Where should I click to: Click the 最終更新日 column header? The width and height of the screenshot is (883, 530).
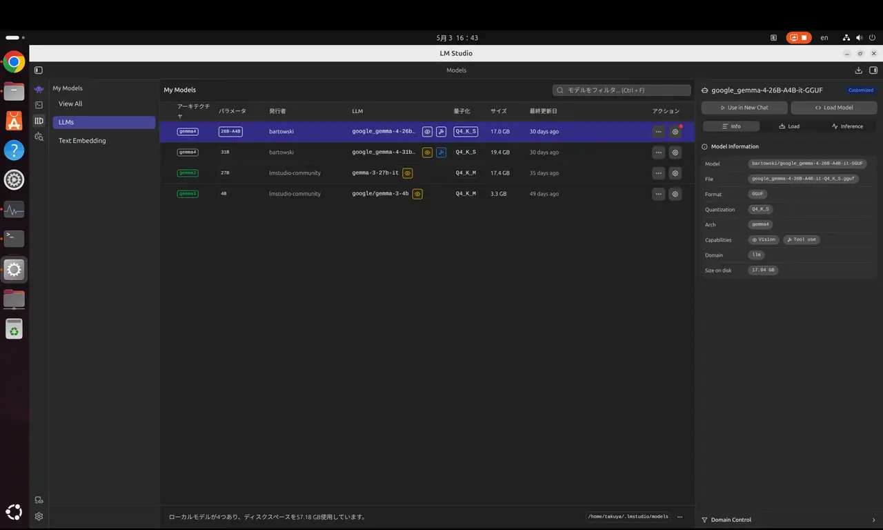(544, 111)
